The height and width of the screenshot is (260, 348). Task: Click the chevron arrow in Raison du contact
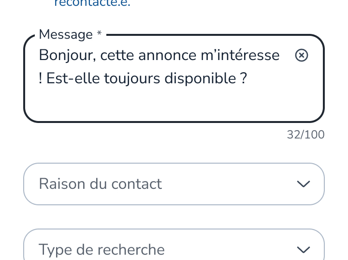[x=303, y=184]
